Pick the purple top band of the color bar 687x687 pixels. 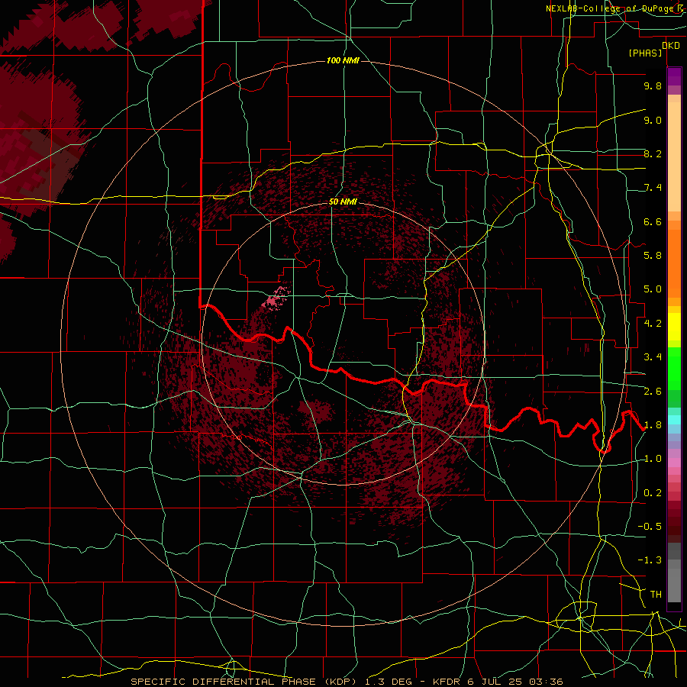click(674, 76)
